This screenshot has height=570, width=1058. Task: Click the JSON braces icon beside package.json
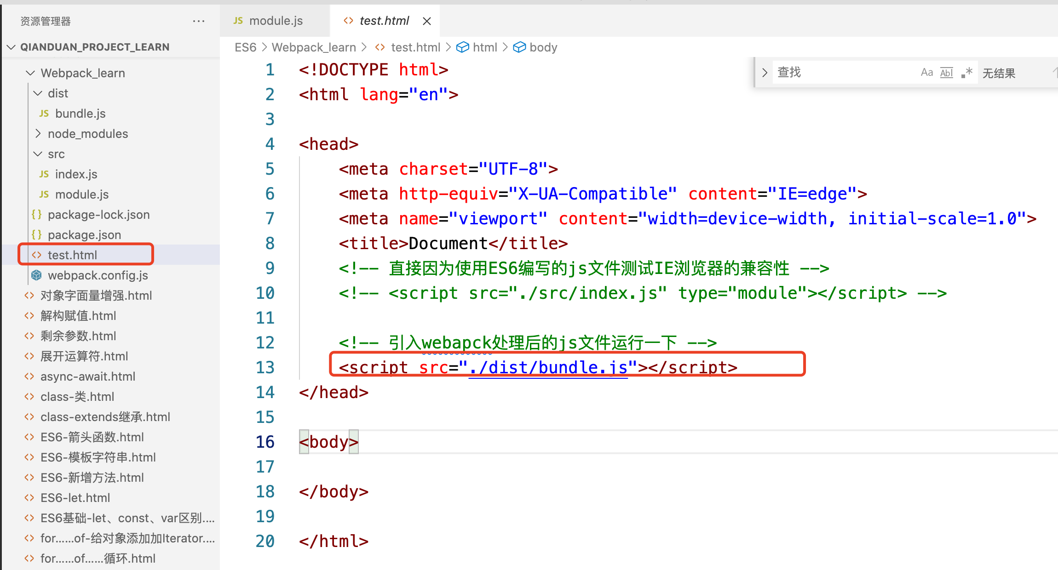(x=37, y=235)
